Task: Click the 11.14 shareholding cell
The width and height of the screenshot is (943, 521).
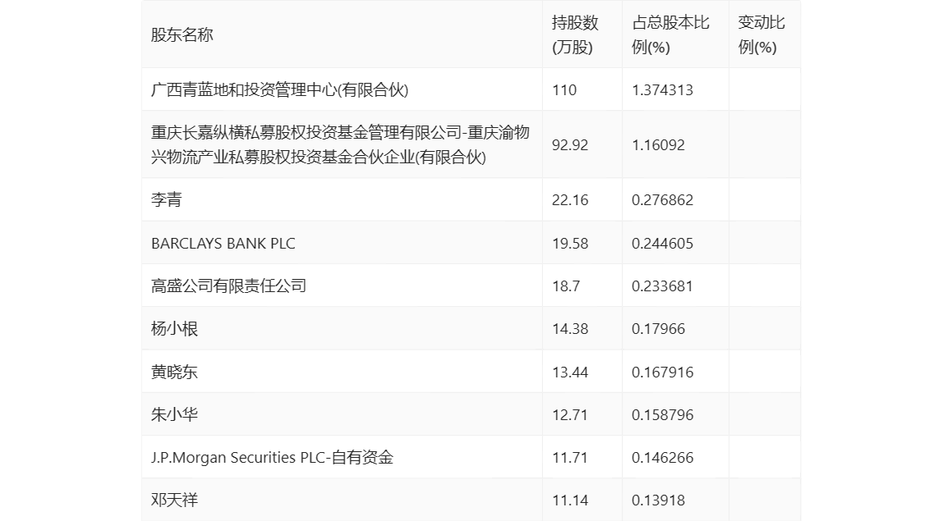Action: (x=570, y=500)
